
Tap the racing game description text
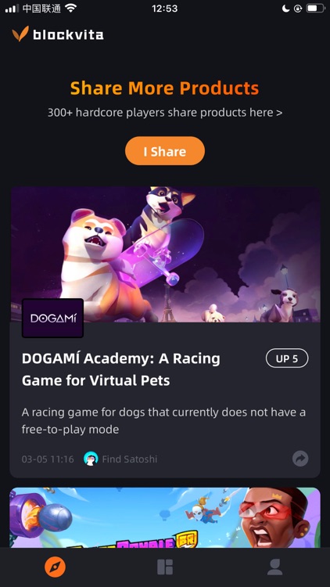coord(163,421)
